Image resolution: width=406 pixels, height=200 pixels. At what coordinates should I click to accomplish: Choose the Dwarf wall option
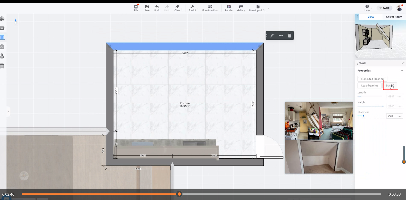(390, 86)
